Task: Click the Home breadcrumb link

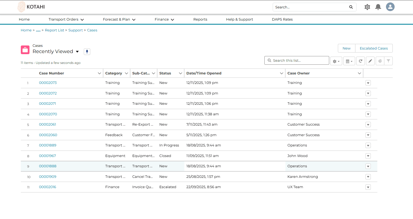Action: pos(26,30)
